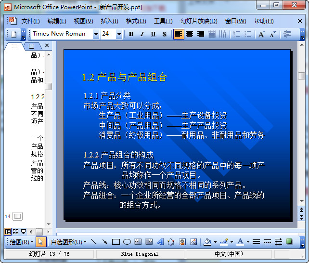Select the Arrow drawing tool
The height and width of the screenshot is (263, 309).
point(105,242)
